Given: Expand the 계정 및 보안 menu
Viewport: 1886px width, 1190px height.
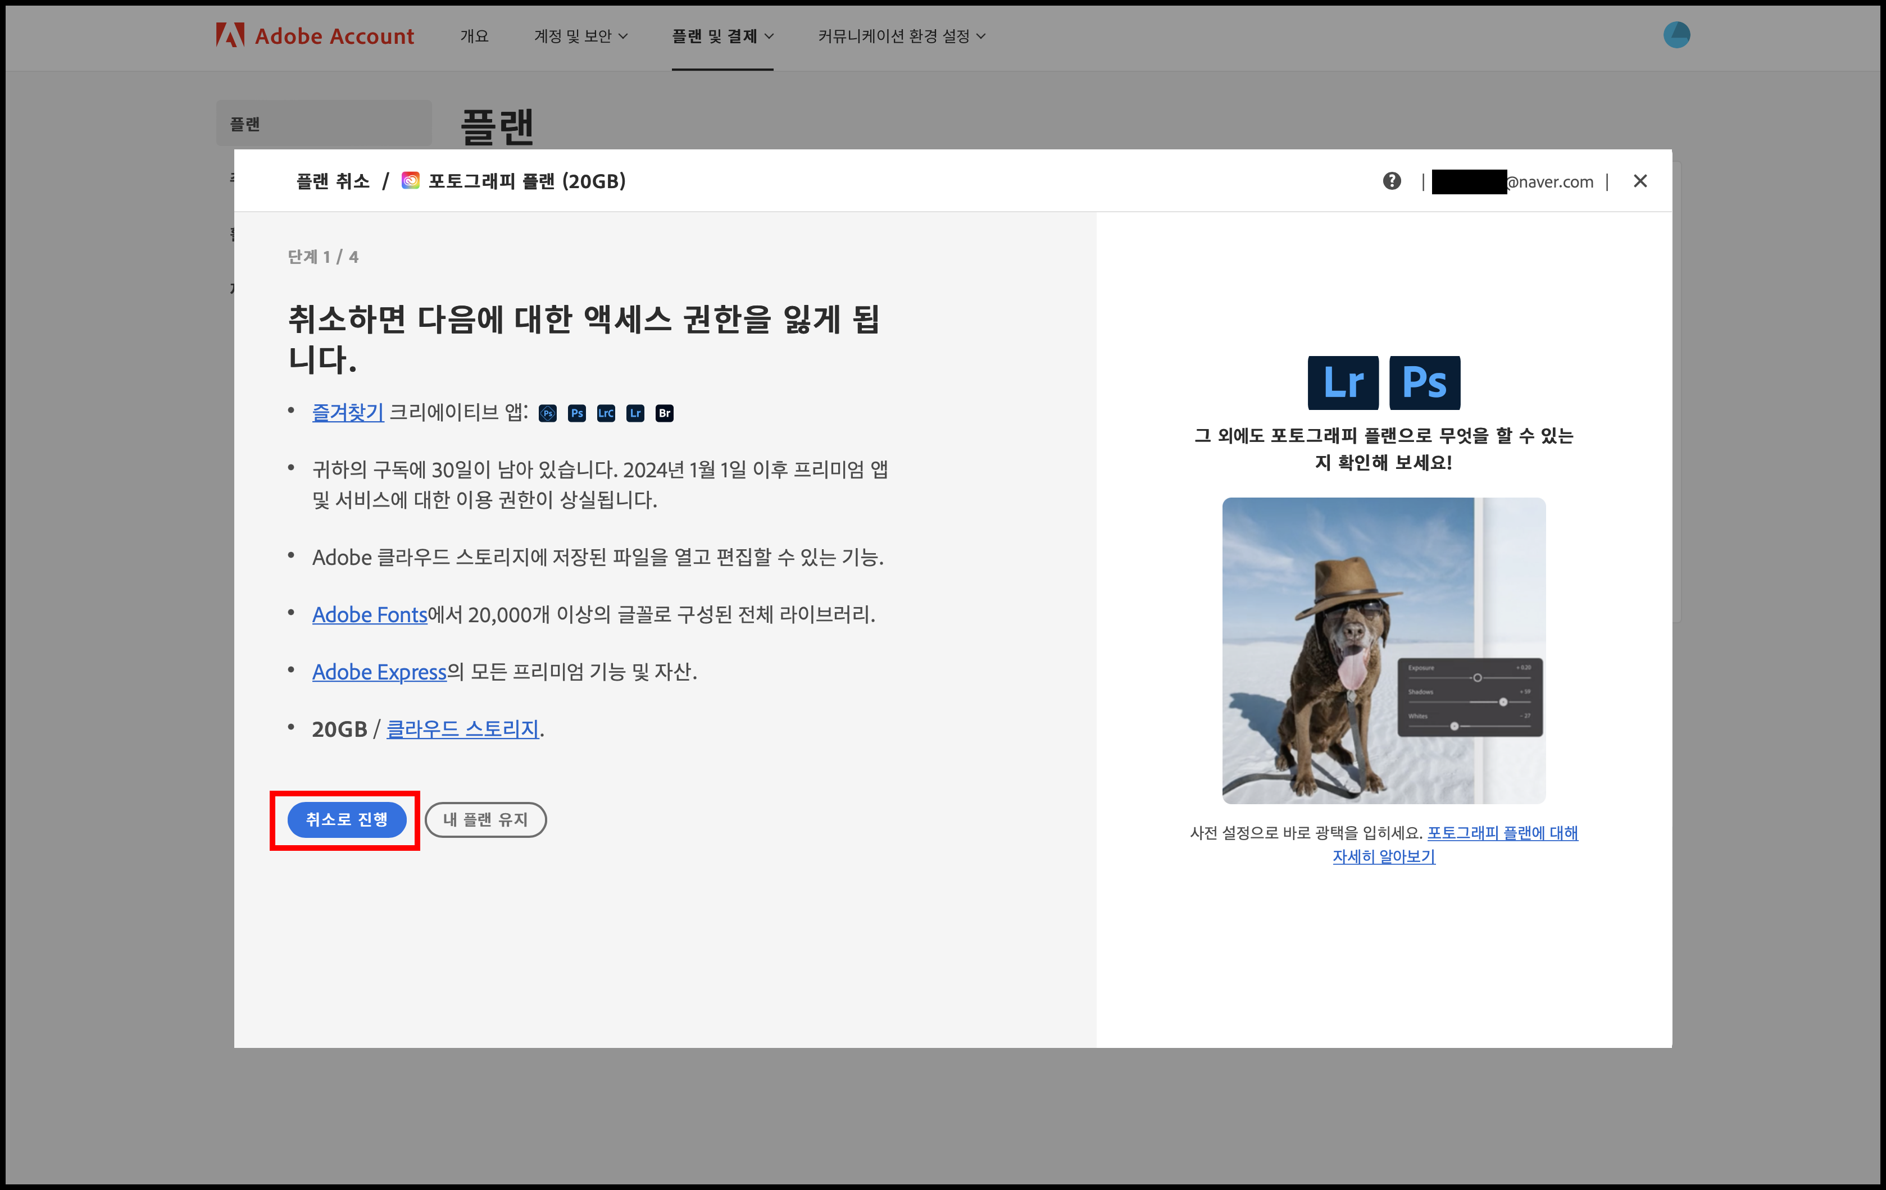Looking at the screenshot, I should (x=580, y=36).
